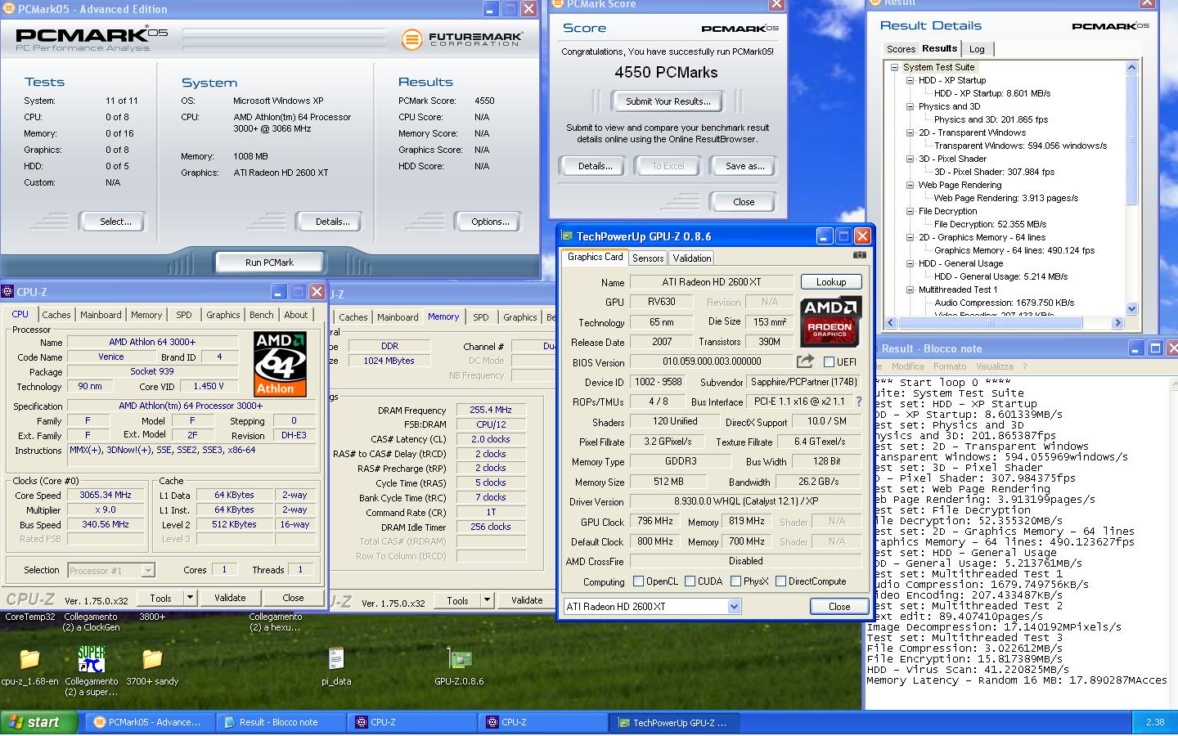Open the Formato menu in Blocco note
Image resolution: width=1178 pixels, height=736 pixels.
[950, 366]
